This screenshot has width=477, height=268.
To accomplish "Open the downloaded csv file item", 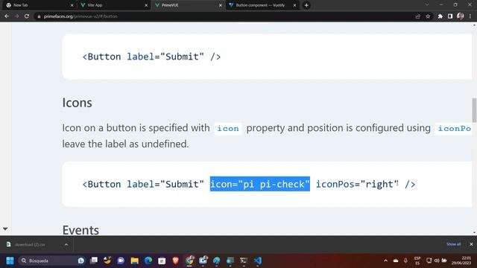I will [x=31, y=245].
